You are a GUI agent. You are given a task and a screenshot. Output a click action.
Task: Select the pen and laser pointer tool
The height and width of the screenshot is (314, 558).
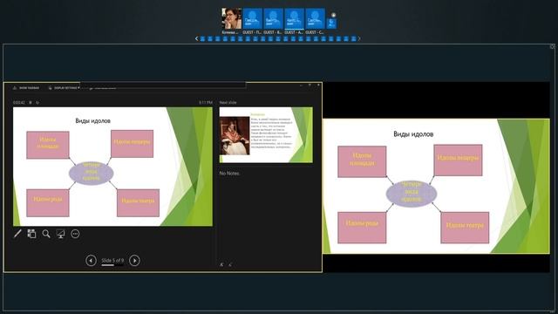(x=17, y=234)
